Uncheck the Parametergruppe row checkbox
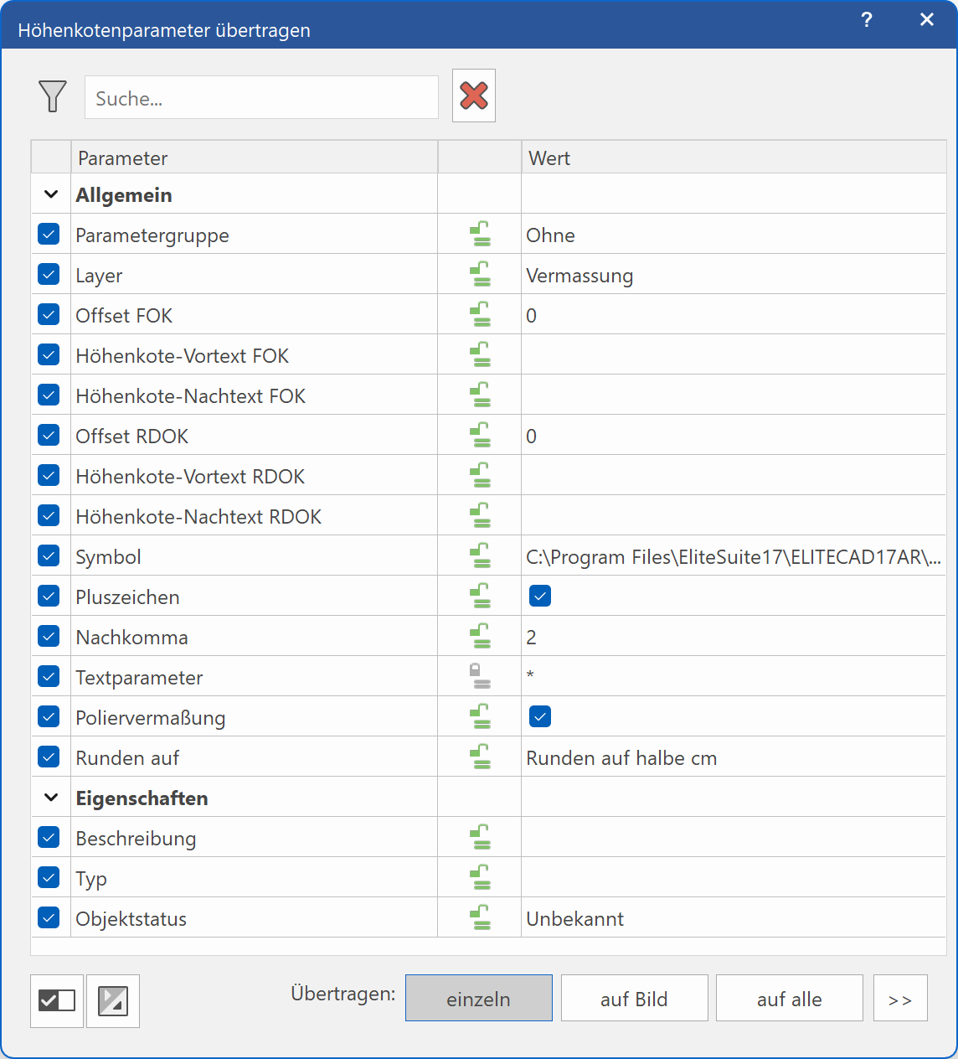The width and height of the screenshot is (958, 1059). (x=49, y=235)
